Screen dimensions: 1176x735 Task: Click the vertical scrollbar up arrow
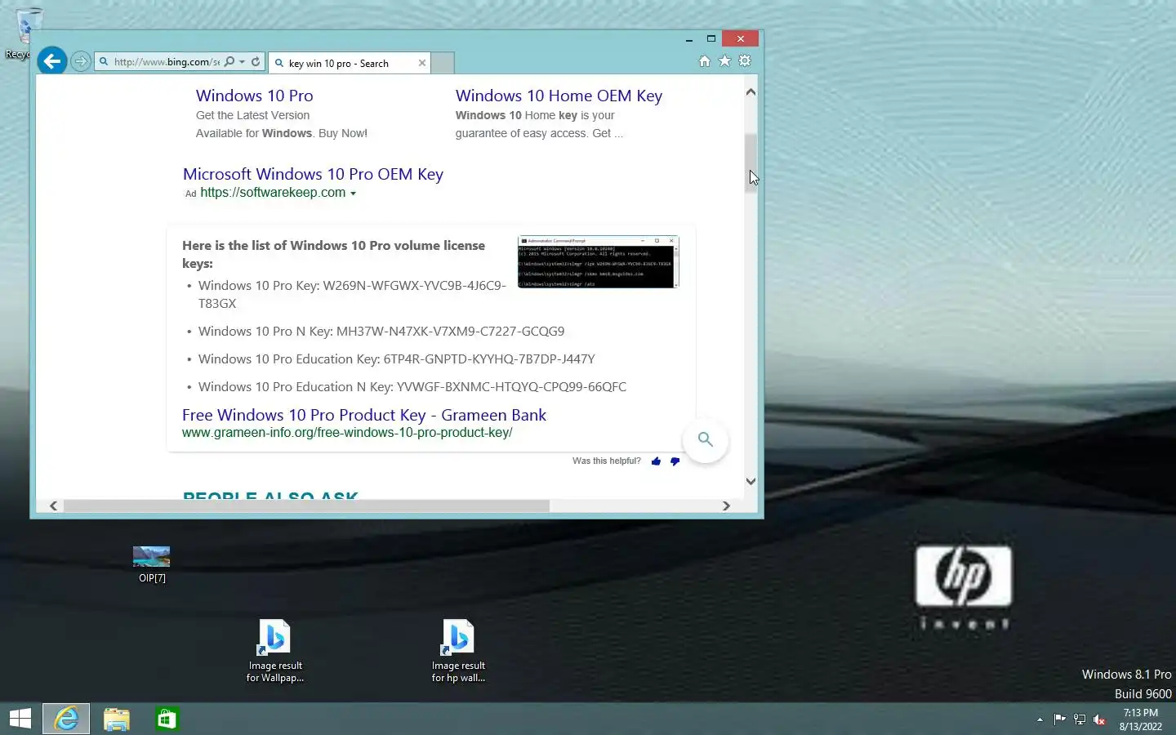click(x=751, y=92)
